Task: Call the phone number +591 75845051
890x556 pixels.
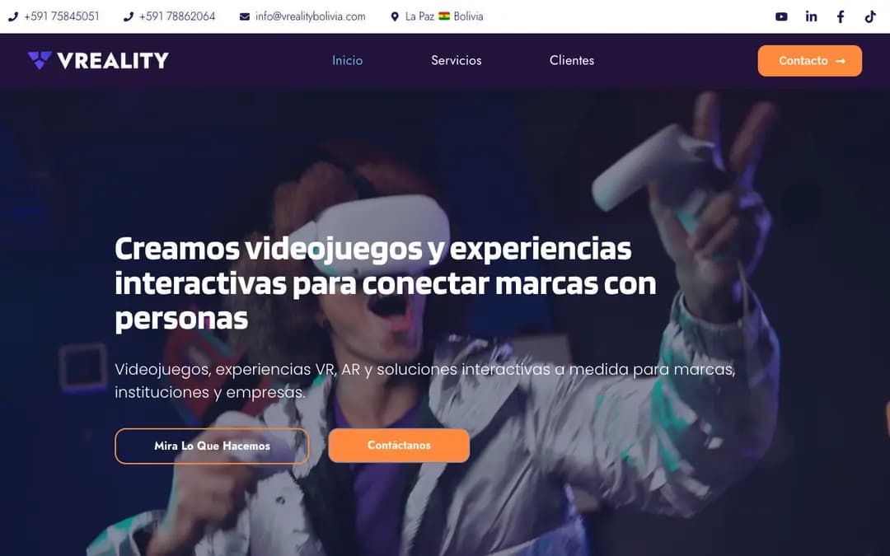Action: (61, 16)
